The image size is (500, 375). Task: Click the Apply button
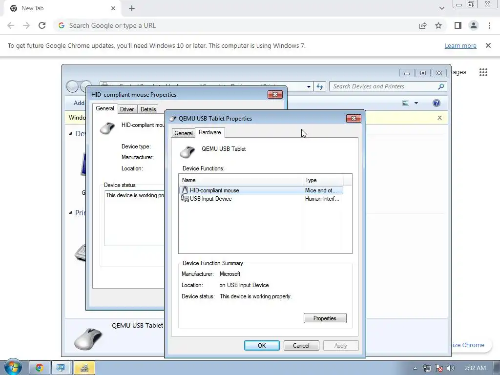pos(340,346)
